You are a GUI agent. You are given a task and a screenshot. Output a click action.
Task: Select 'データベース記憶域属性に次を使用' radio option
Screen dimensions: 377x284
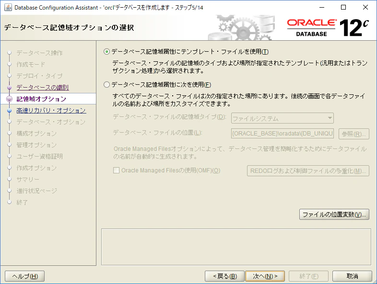point(107,84)
